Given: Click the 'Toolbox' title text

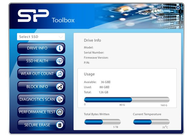Looking at the screenshot, I should [63, 20].
